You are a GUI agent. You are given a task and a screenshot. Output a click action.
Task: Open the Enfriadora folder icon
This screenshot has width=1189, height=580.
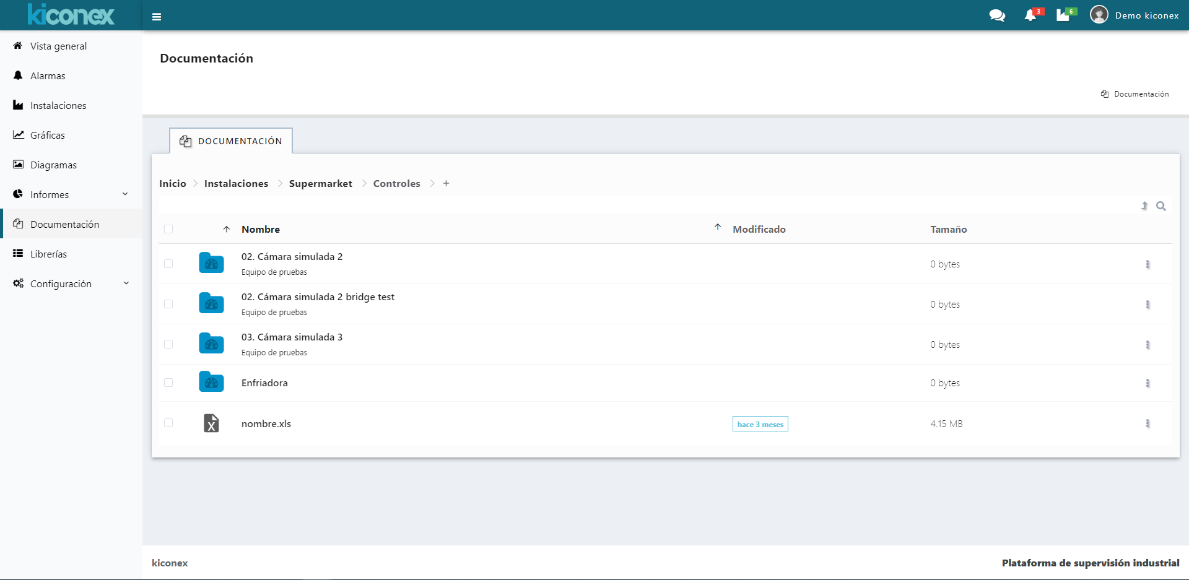click(211, 383)
